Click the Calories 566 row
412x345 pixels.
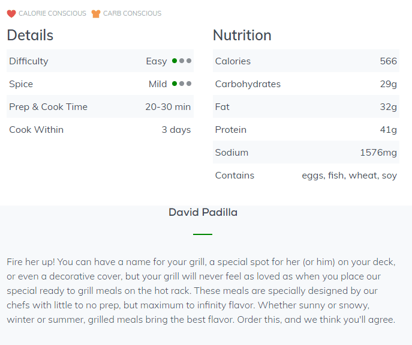tap(306, 61)
